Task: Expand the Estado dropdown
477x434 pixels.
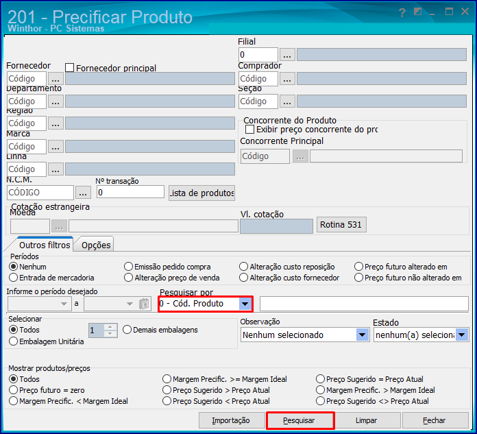Action: (x=462, y=335)
